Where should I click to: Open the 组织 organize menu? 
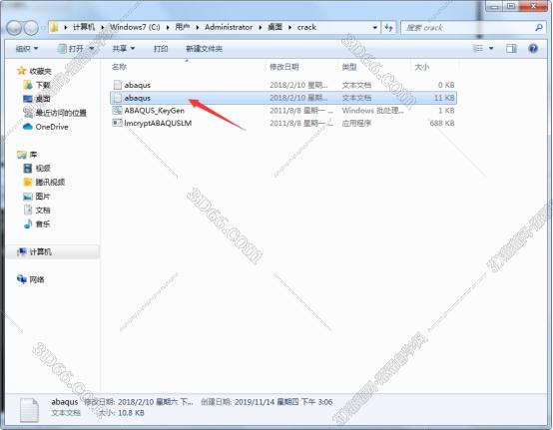[x=26, y=48]
